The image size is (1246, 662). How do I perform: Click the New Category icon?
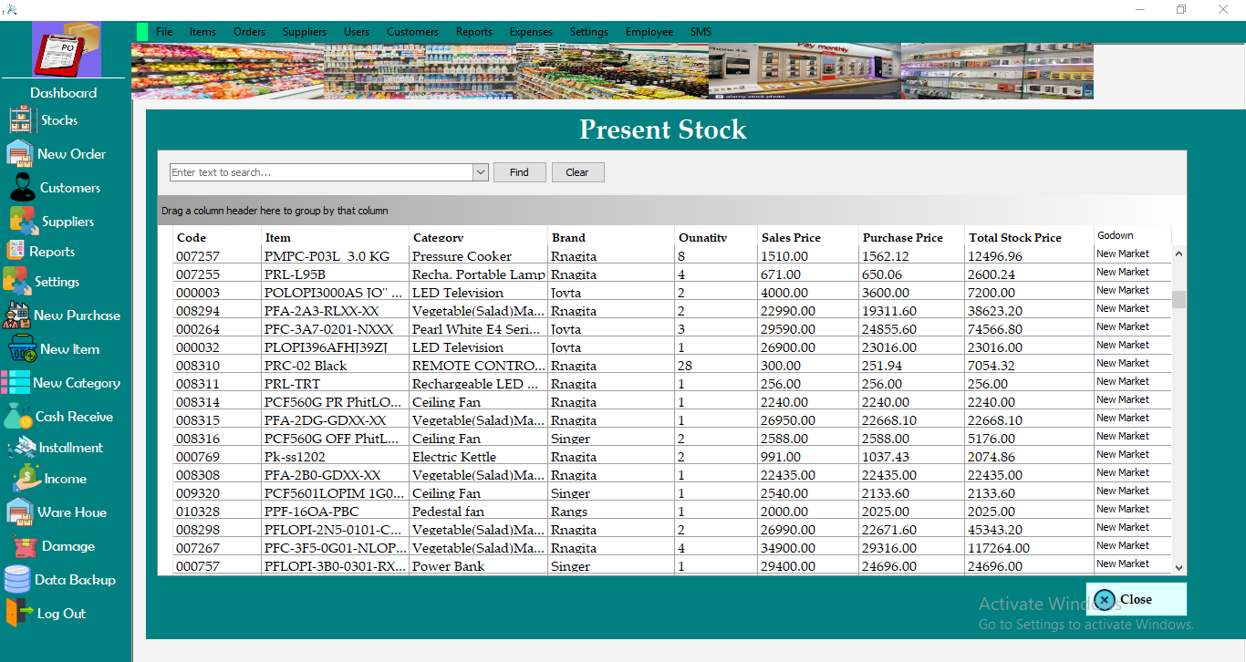71,382
